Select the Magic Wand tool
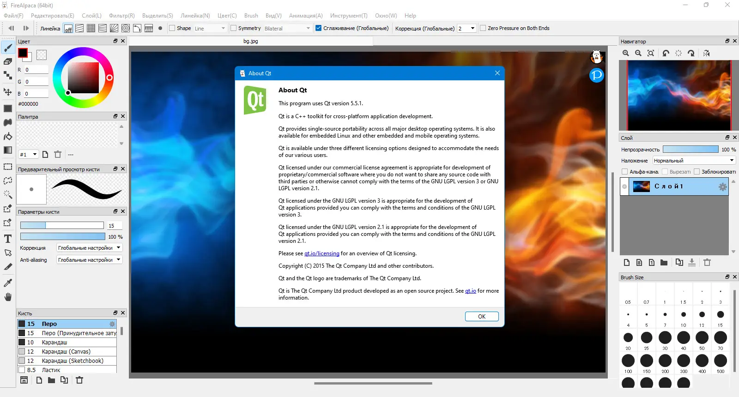739x397 pixels. [x=8, y=194]
